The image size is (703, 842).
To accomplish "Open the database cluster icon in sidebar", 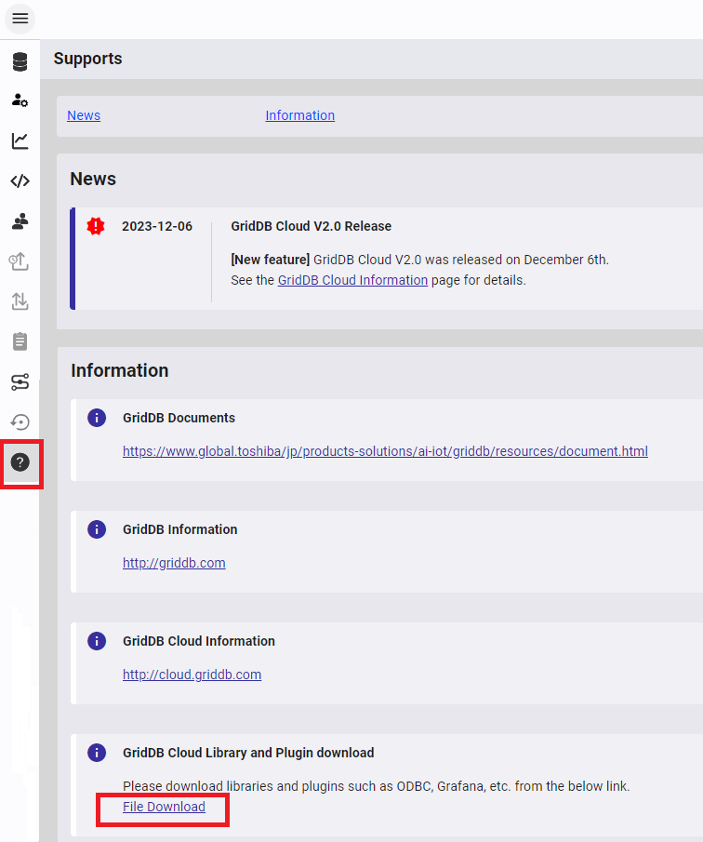I will [20, 62].
